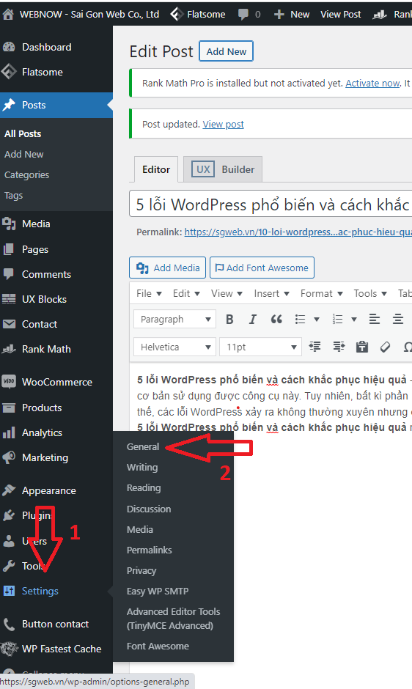Image resolution: width=412 pixels, height=689 pixels.
Task: Click the Clear formatting eraser icon
Action: [385, 347]
